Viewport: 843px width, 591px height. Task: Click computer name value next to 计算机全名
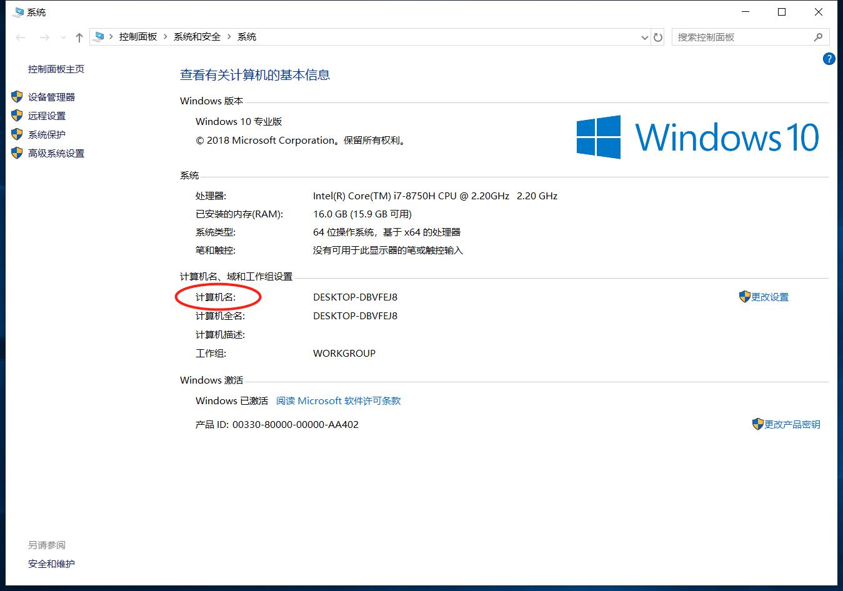pyautogui.click(x=355, y=316)
